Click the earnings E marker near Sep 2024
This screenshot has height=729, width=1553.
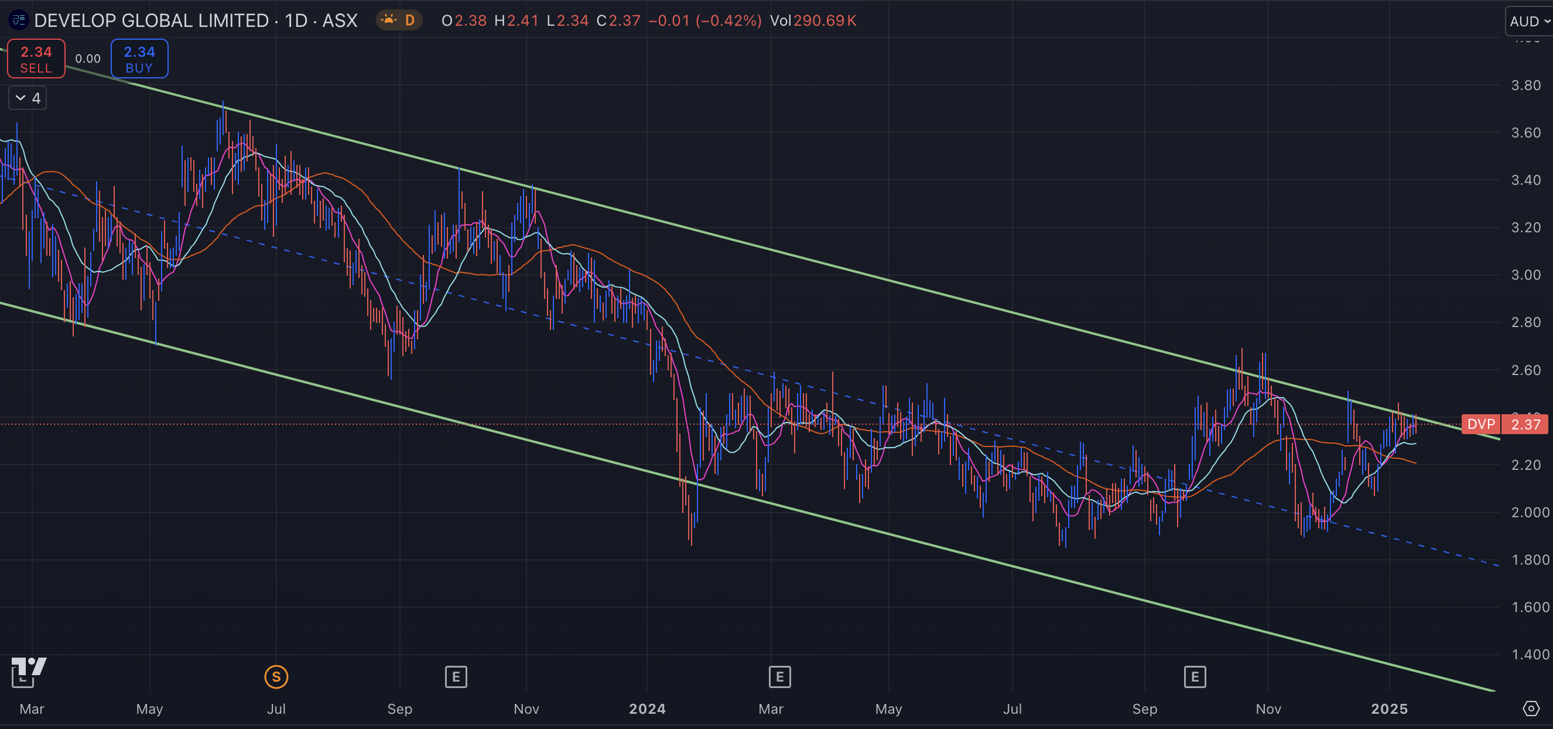[1194, 676]
